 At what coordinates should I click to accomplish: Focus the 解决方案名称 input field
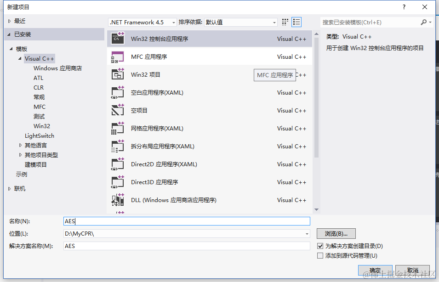point(187,246)
